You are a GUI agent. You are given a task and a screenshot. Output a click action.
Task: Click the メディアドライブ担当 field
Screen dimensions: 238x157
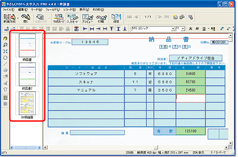pos(196,58)
